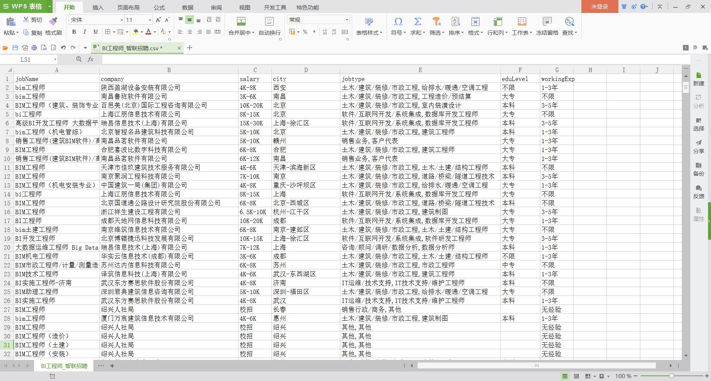The height and width of the screenshot is (381, 711).
Task: Switch to normal view in status bar
Action: pos(565,376)
